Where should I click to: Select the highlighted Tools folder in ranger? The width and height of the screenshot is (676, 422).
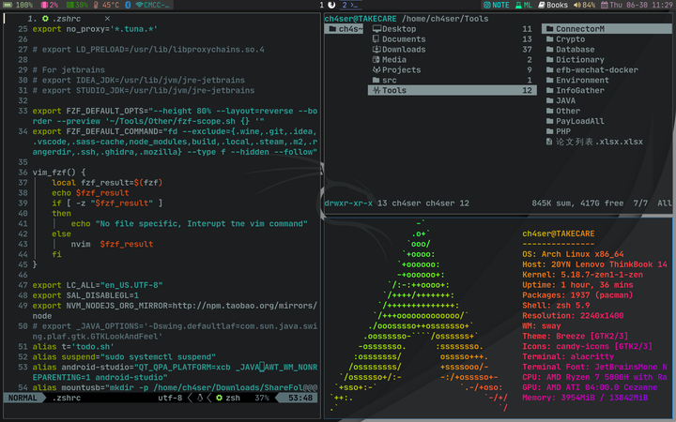pyautogui.click(x=452, y=90)
